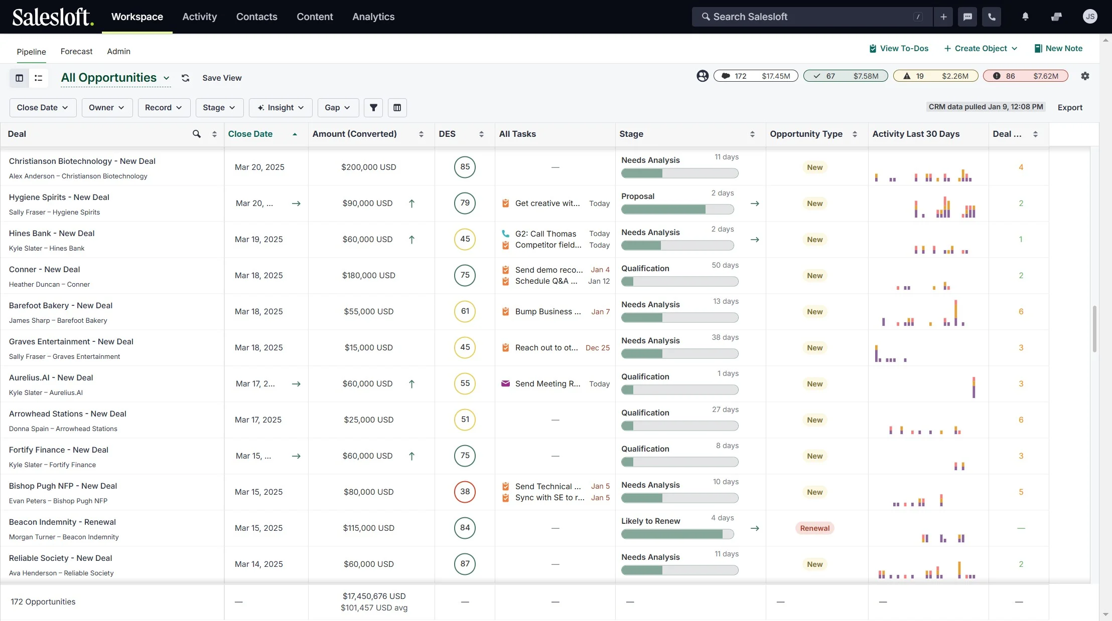Open the Activity nav tab
The width and height of the screenshot is (1112, 621).
[200, 17]
